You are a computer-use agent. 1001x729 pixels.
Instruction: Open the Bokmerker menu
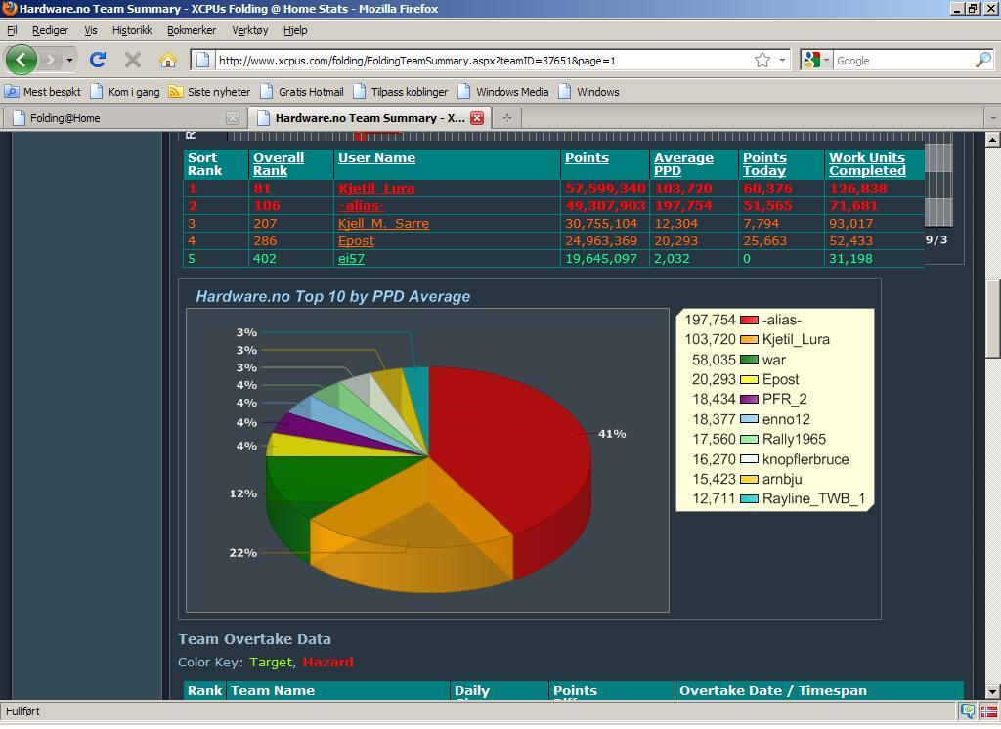click(192, 30)
